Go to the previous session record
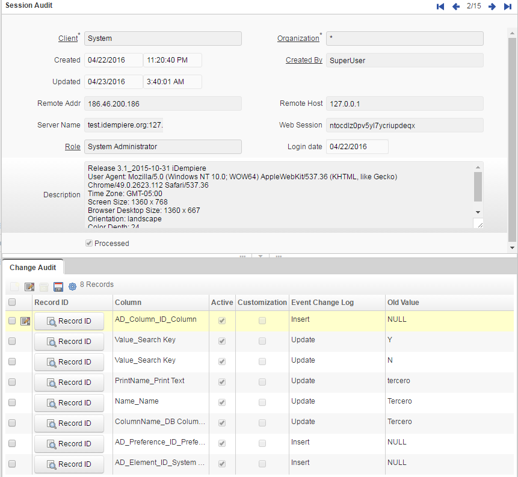518x477 pixels. [x=456, y=6]
